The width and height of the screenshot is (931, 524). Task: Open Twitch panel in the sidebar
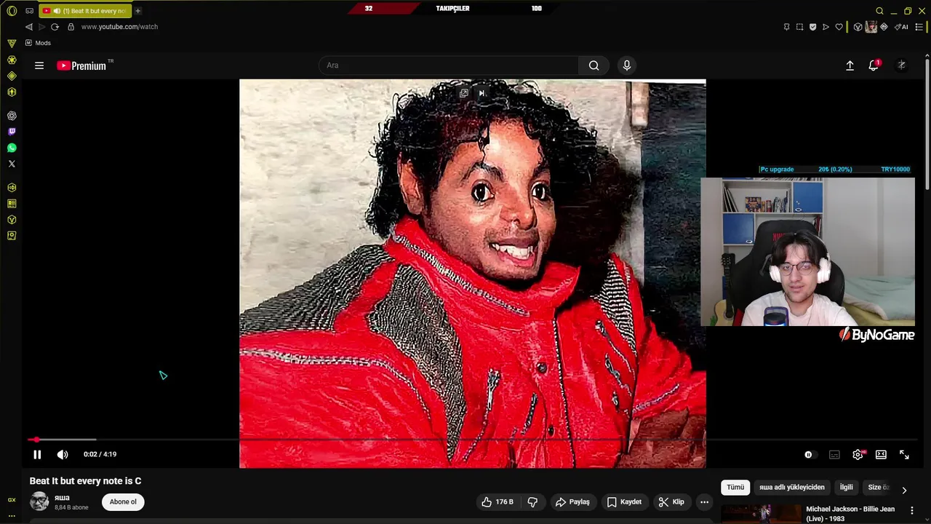point(12,132)
